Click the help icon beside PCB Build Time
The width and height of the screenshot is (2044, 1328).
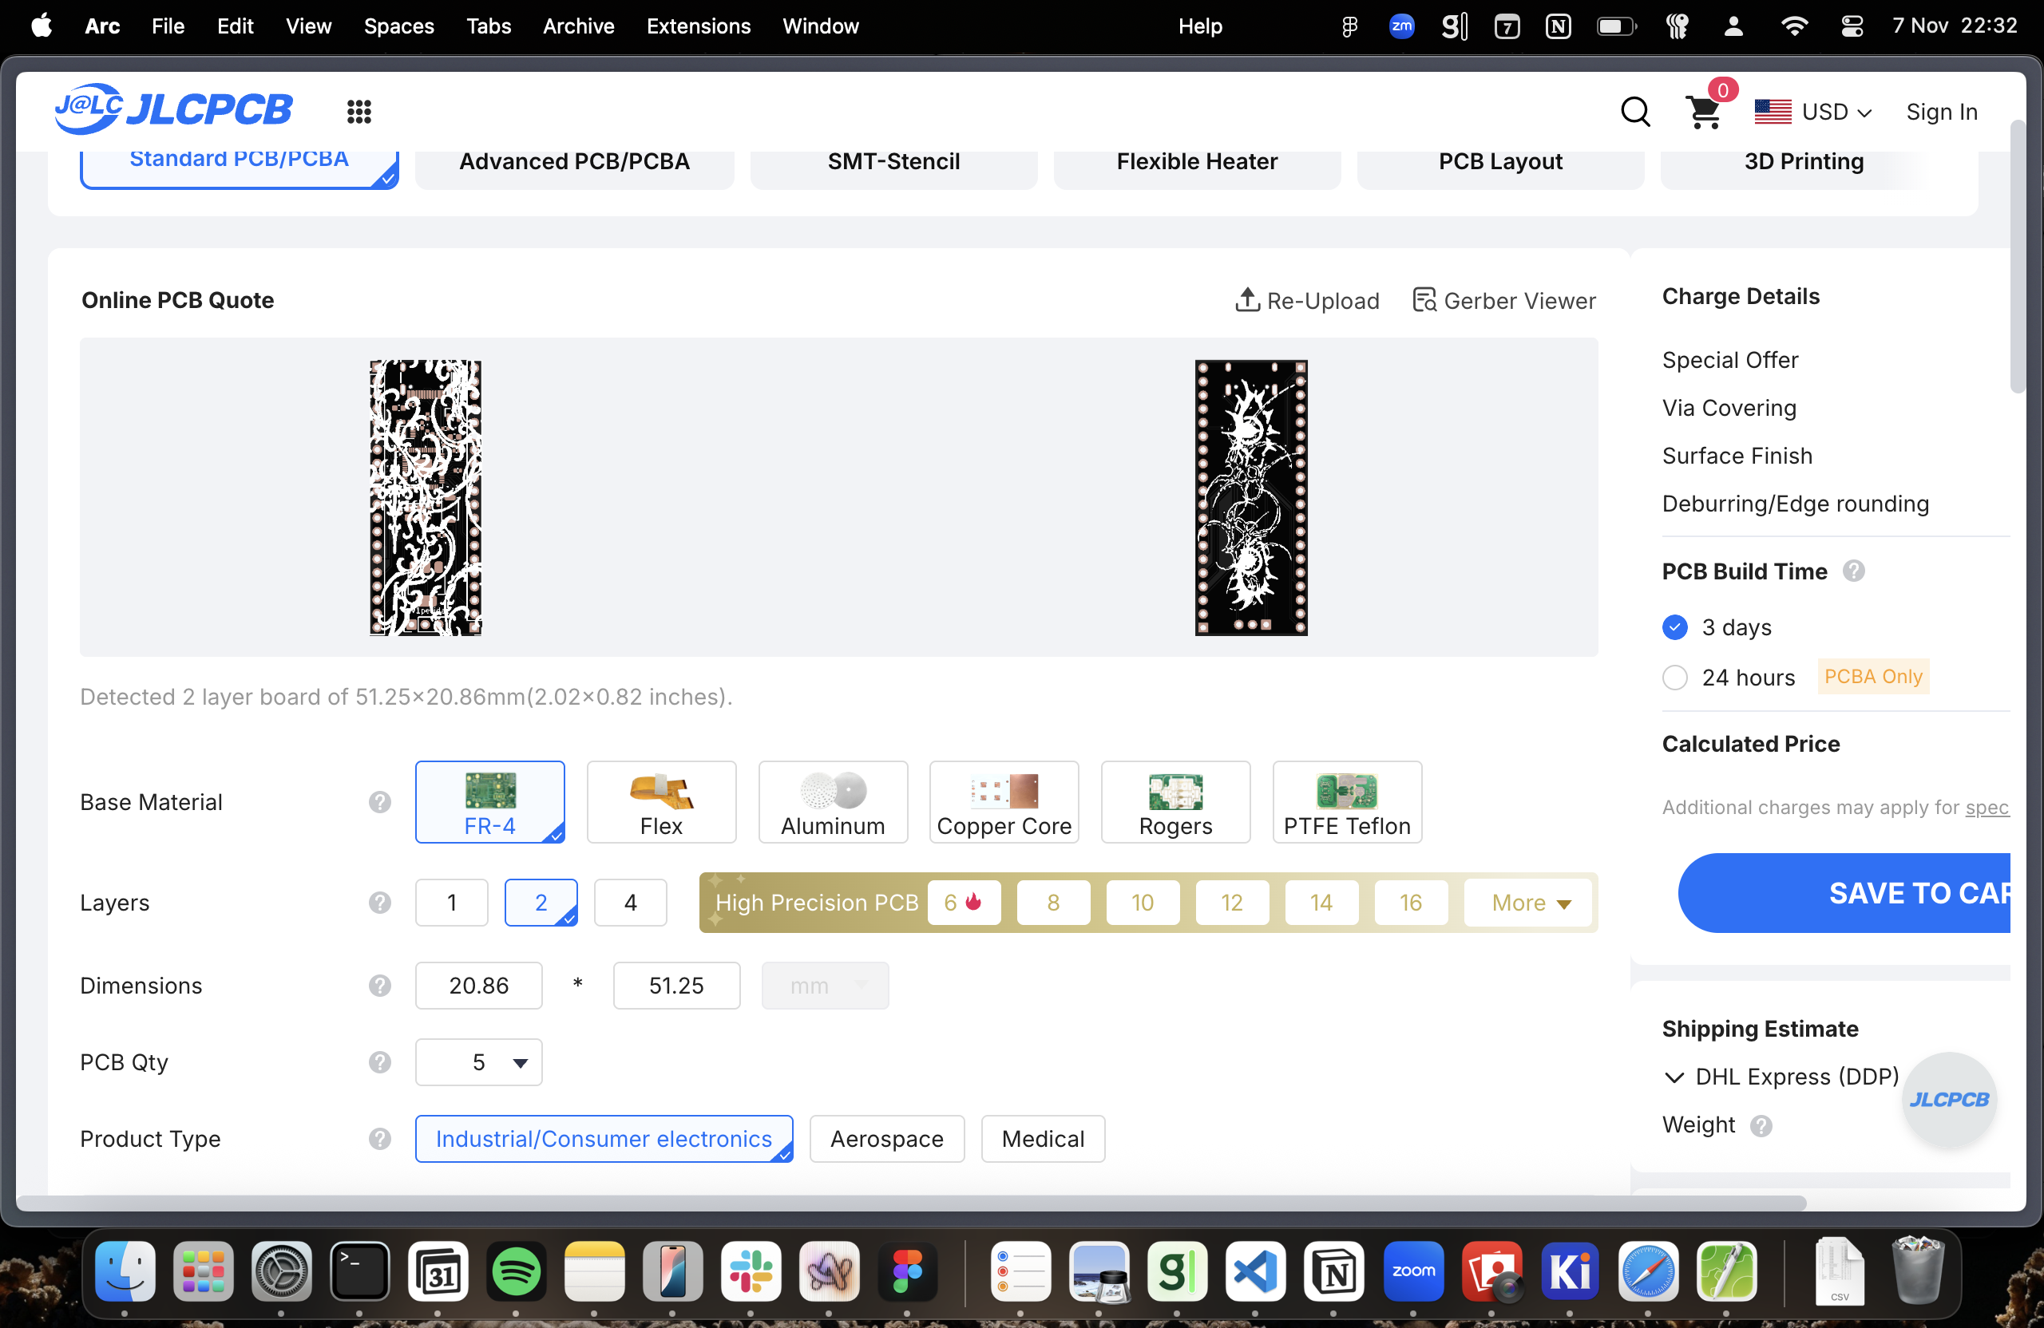pos(1854,571)
